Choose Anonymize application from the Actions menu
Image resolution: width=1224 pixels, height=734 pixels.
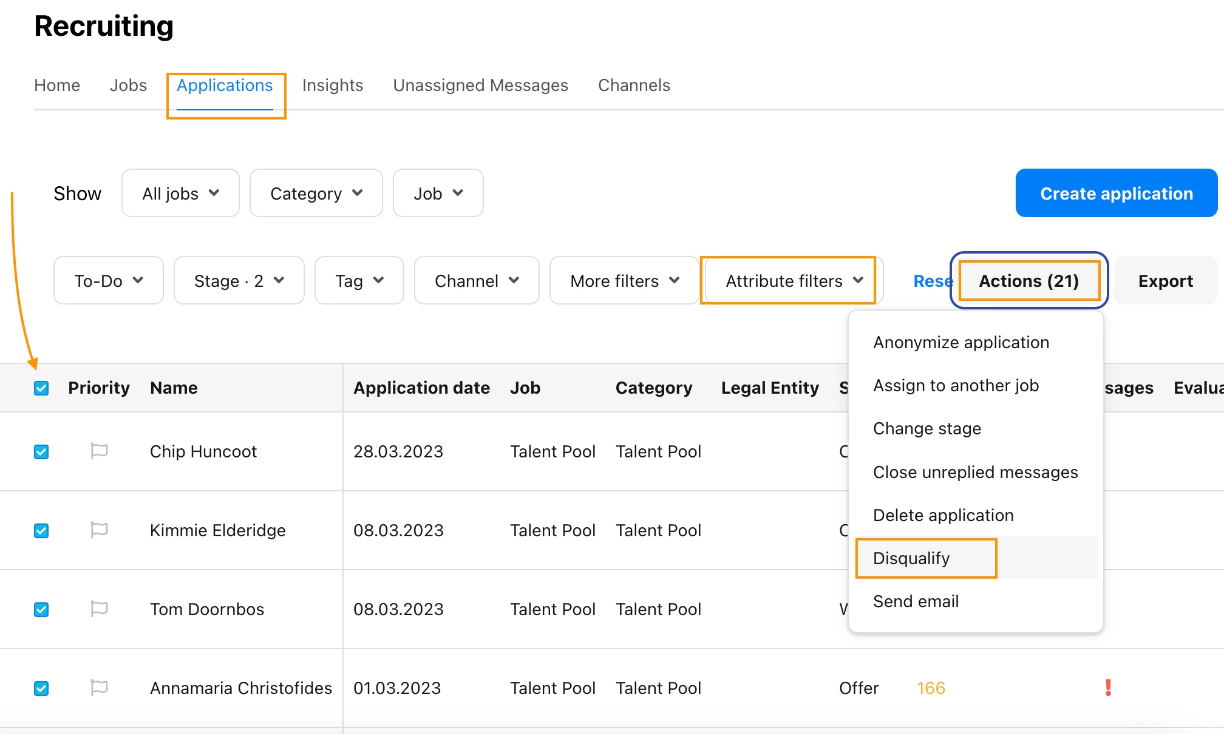(976, 343)
